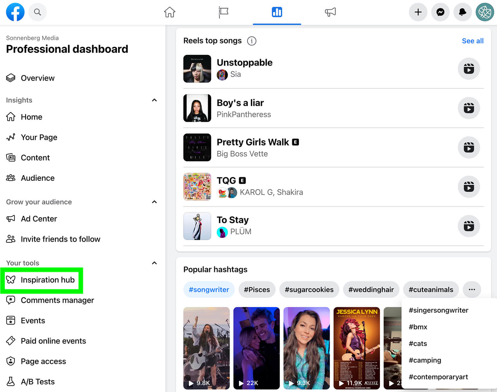Play the reel with 22K views

click(257, 348)
